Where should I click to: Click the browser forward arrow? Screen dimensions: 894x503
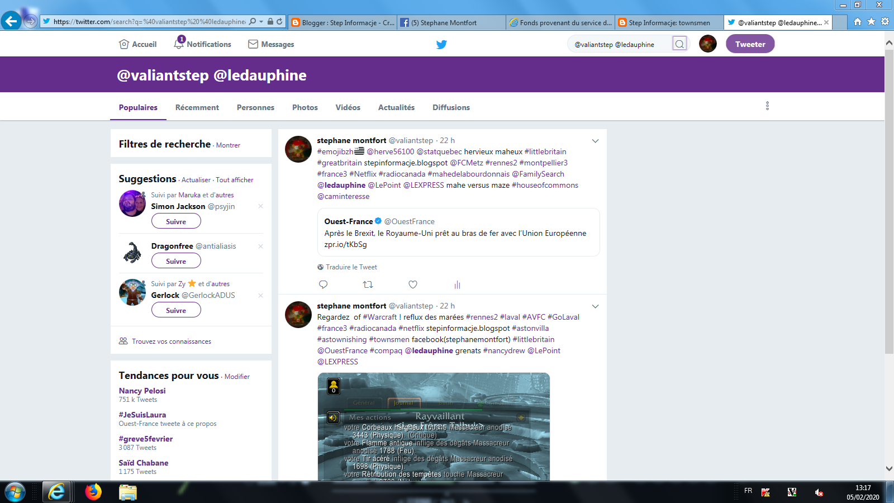coord(31,21)
